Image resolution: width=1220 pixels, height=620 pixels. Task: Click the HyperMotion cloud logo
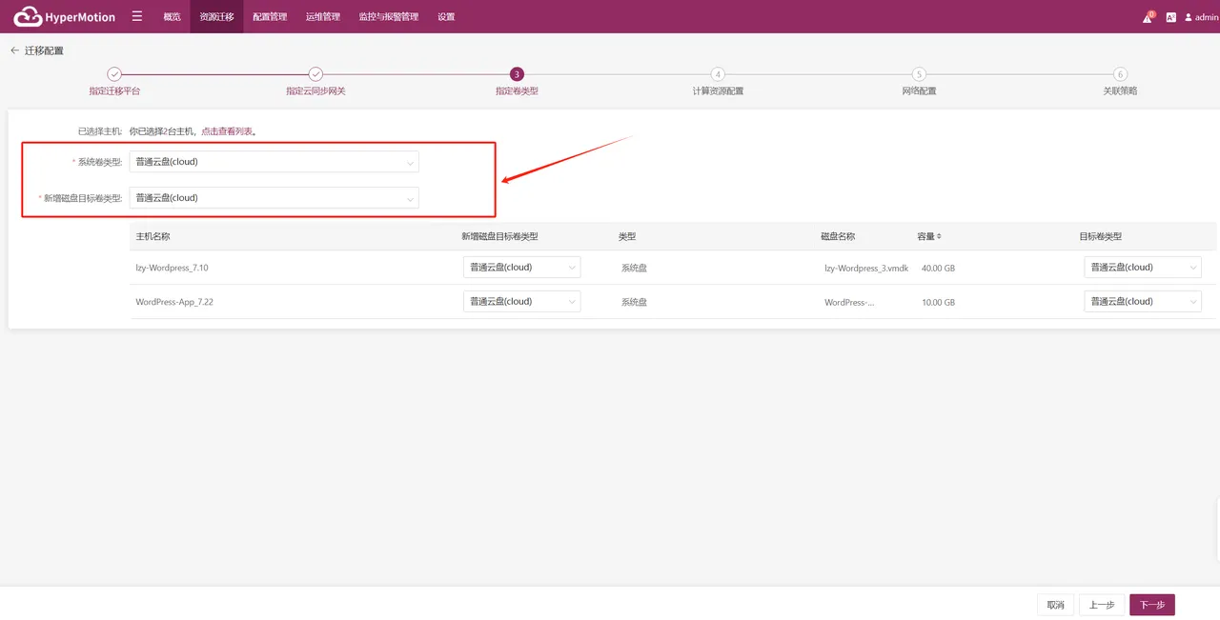(28, 16)
